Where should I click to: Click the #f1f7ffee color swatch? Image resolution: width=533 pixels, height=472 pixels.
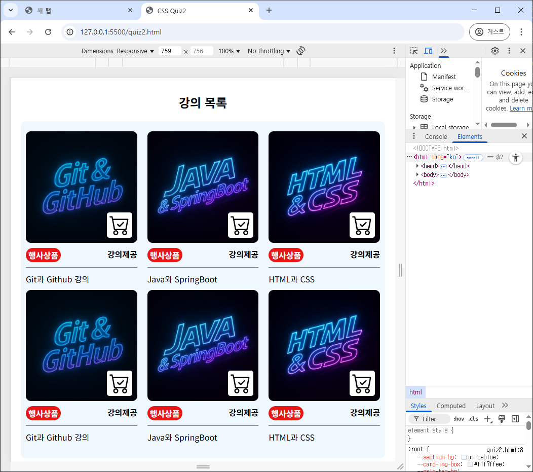(470, 464)
